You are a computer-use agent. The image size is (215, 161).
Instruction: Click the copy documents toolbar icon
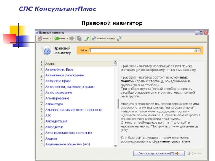tap(79, 38)
